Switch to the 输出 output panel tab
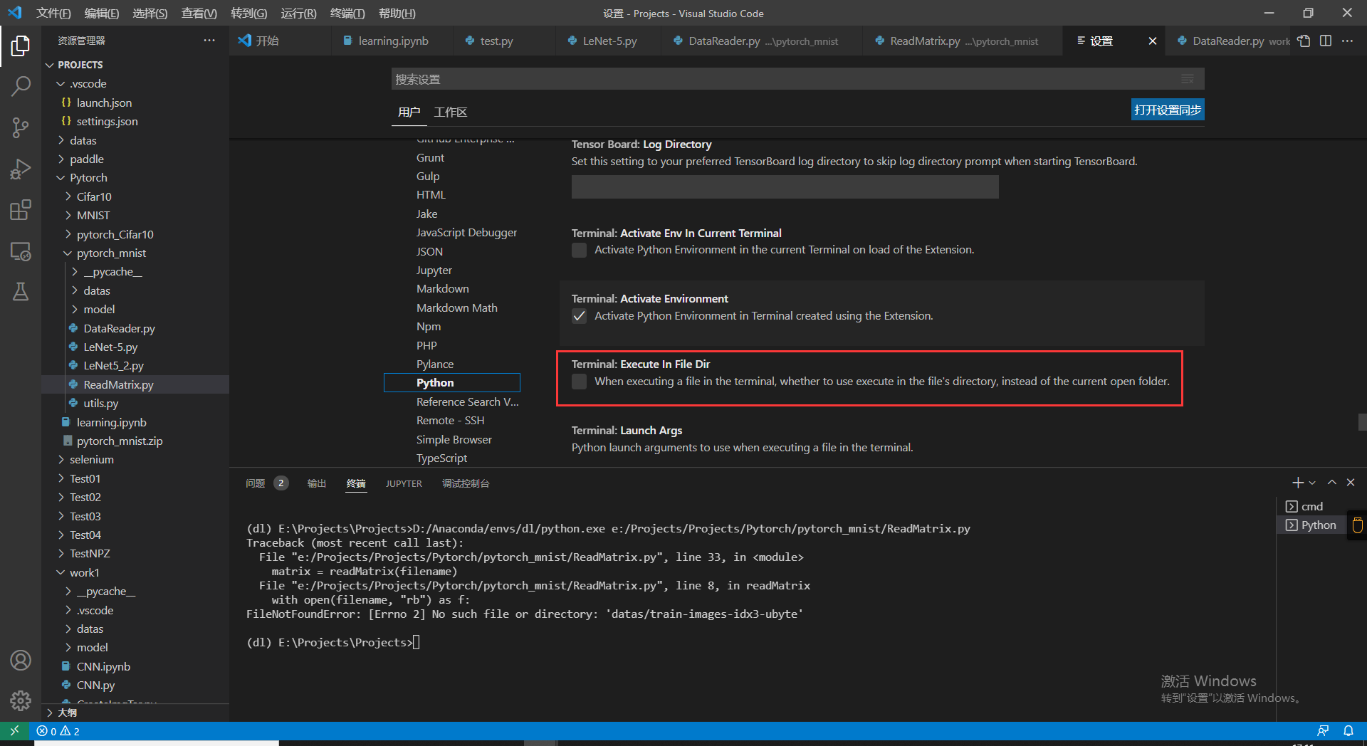This screenshot has width=1367, height=746. pyautogui.click(x=317, y=483)
